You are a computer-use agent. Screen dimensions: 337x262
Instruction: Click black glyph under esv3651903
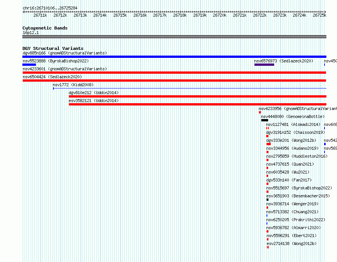(x=267, y=200)
